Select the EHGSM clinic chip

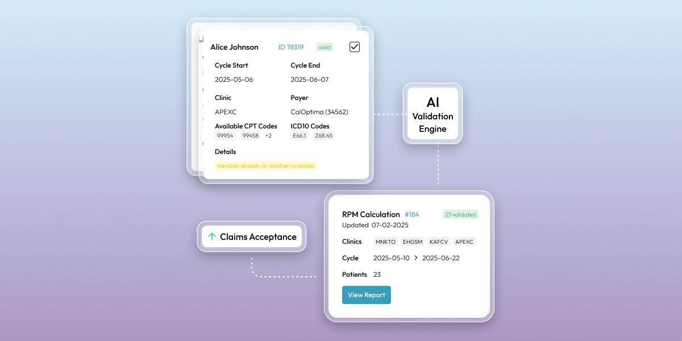click(412, 242)
